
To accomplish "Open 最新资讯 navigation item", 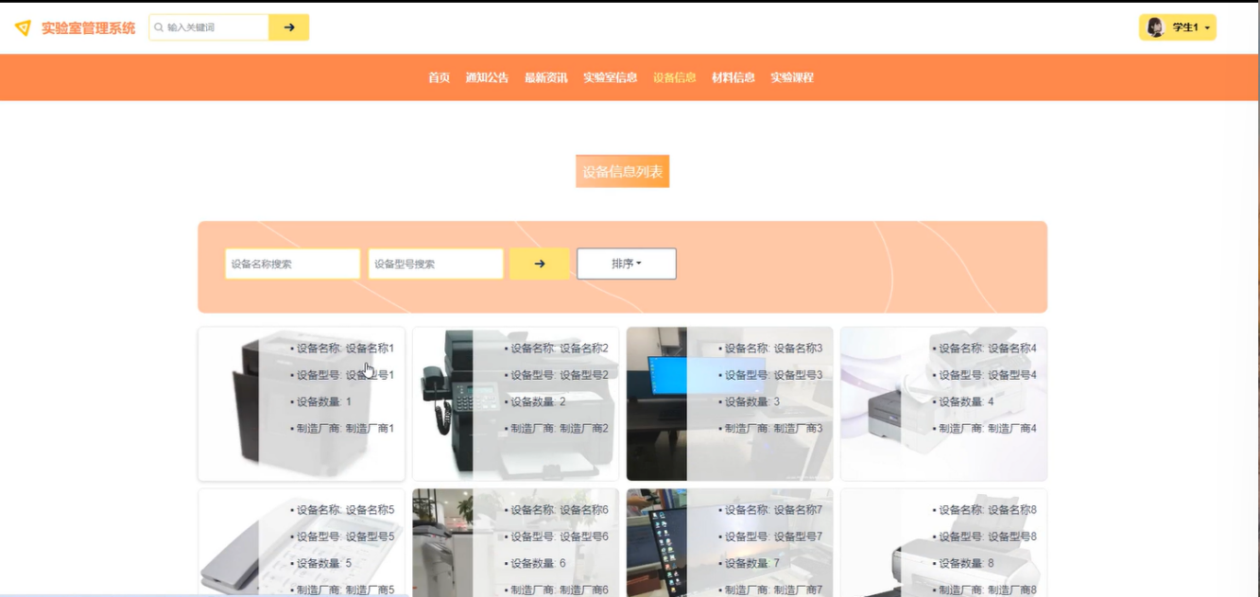I will point(546,77).
